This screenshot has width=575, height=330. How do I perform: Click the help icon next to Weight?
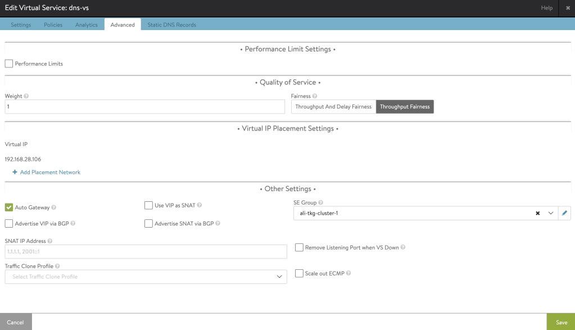27,96
